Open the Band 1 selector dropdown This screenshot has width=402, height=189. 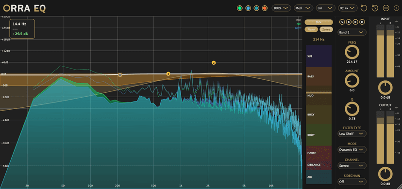coord(352,32)
